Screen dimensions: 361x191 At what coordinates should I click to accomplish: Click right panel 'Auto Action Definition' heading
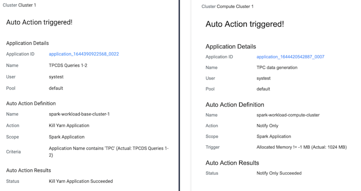235,105
